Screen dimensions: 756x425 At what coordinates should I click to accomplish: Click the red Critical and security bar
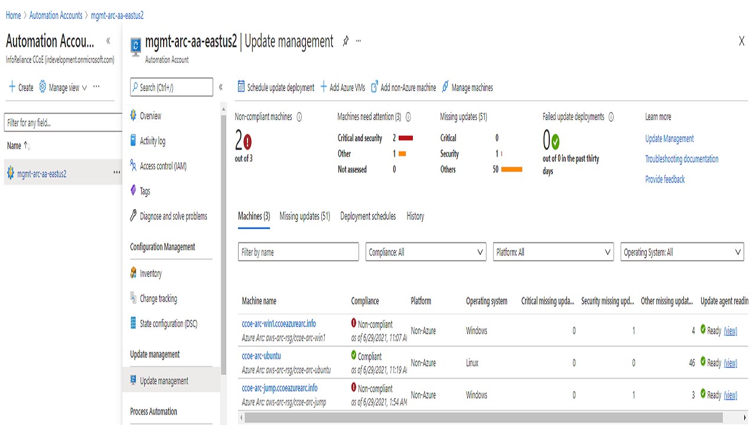click(x=406, y=138)
